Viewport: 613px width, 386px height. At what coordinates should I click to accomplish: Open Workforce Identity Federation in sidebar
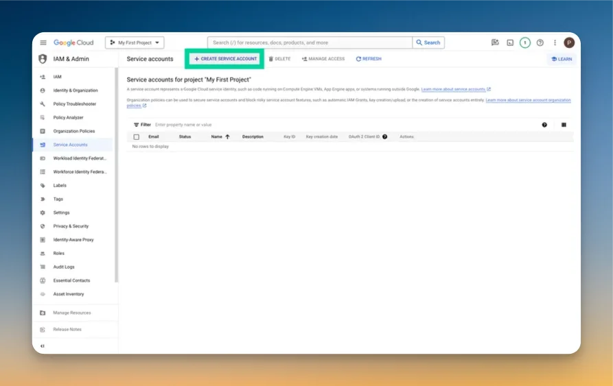click(72, 171)
